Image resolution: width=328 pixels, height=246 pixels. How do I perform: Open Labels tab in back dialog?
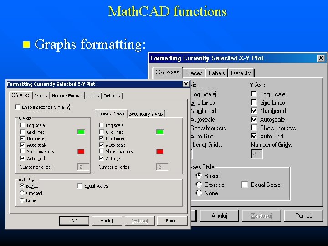click(x=217, y=73)
